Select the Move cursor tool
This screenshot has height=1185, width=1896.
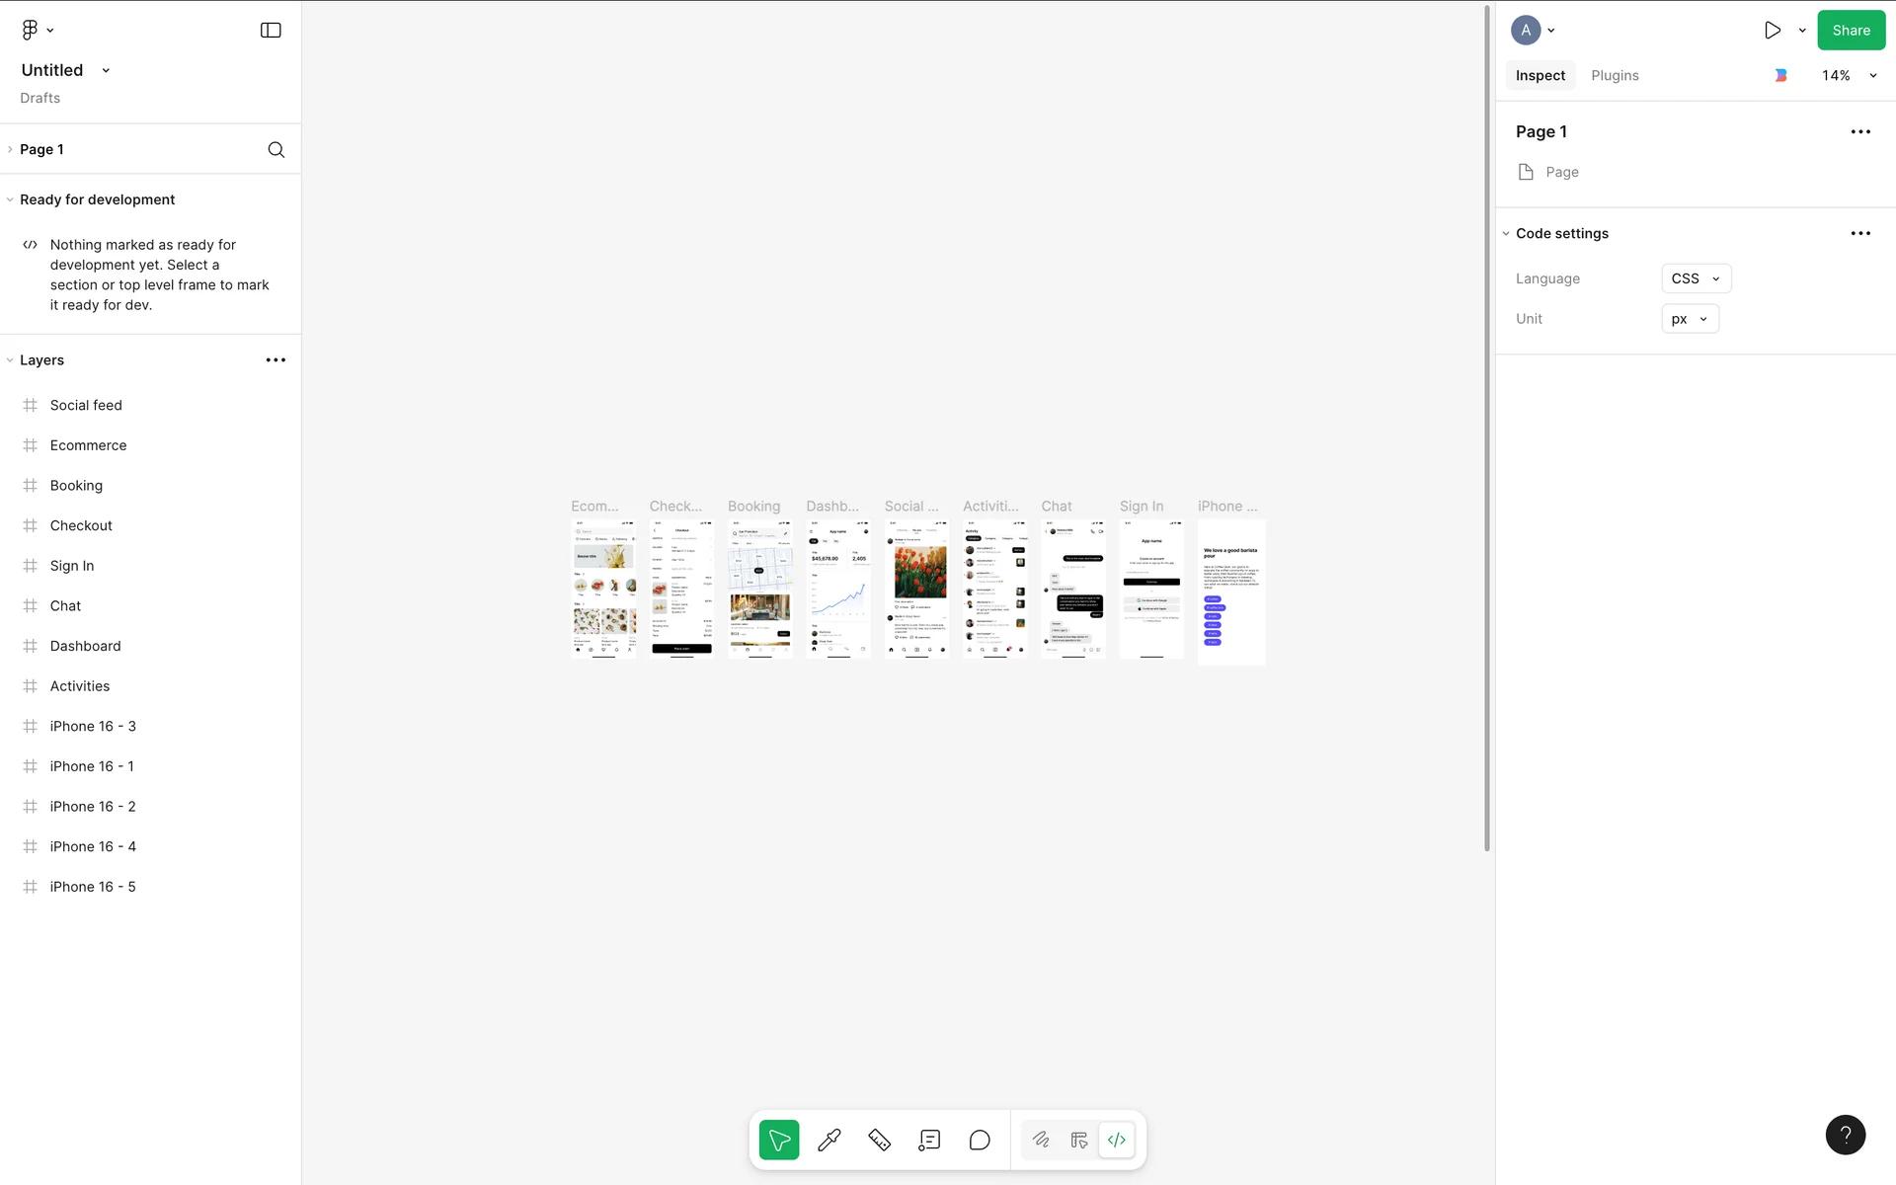coord(778,1140)
